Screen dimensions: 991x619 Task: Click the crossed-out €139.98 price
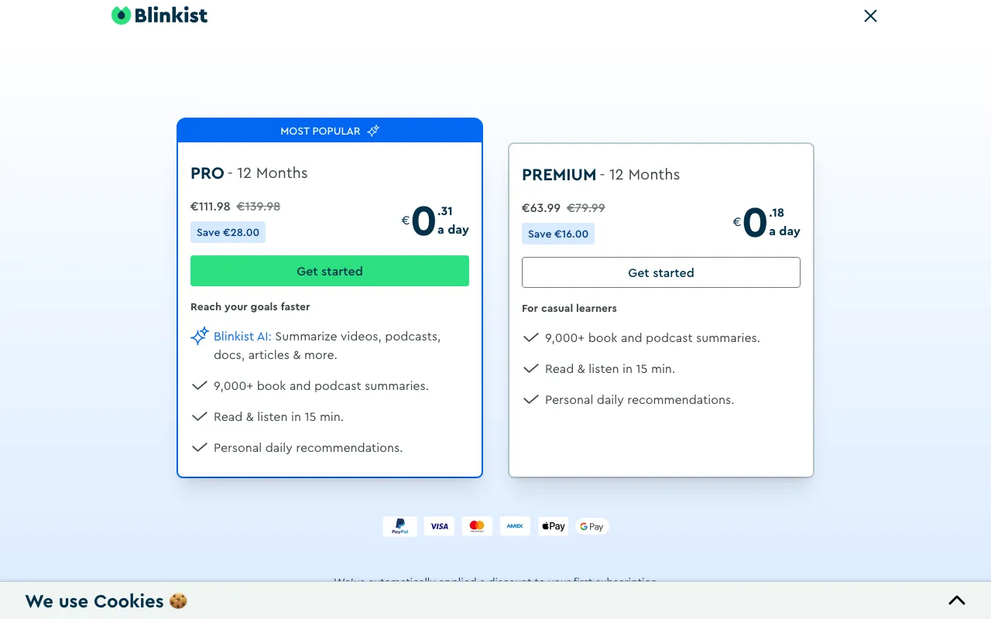[259, 207]
